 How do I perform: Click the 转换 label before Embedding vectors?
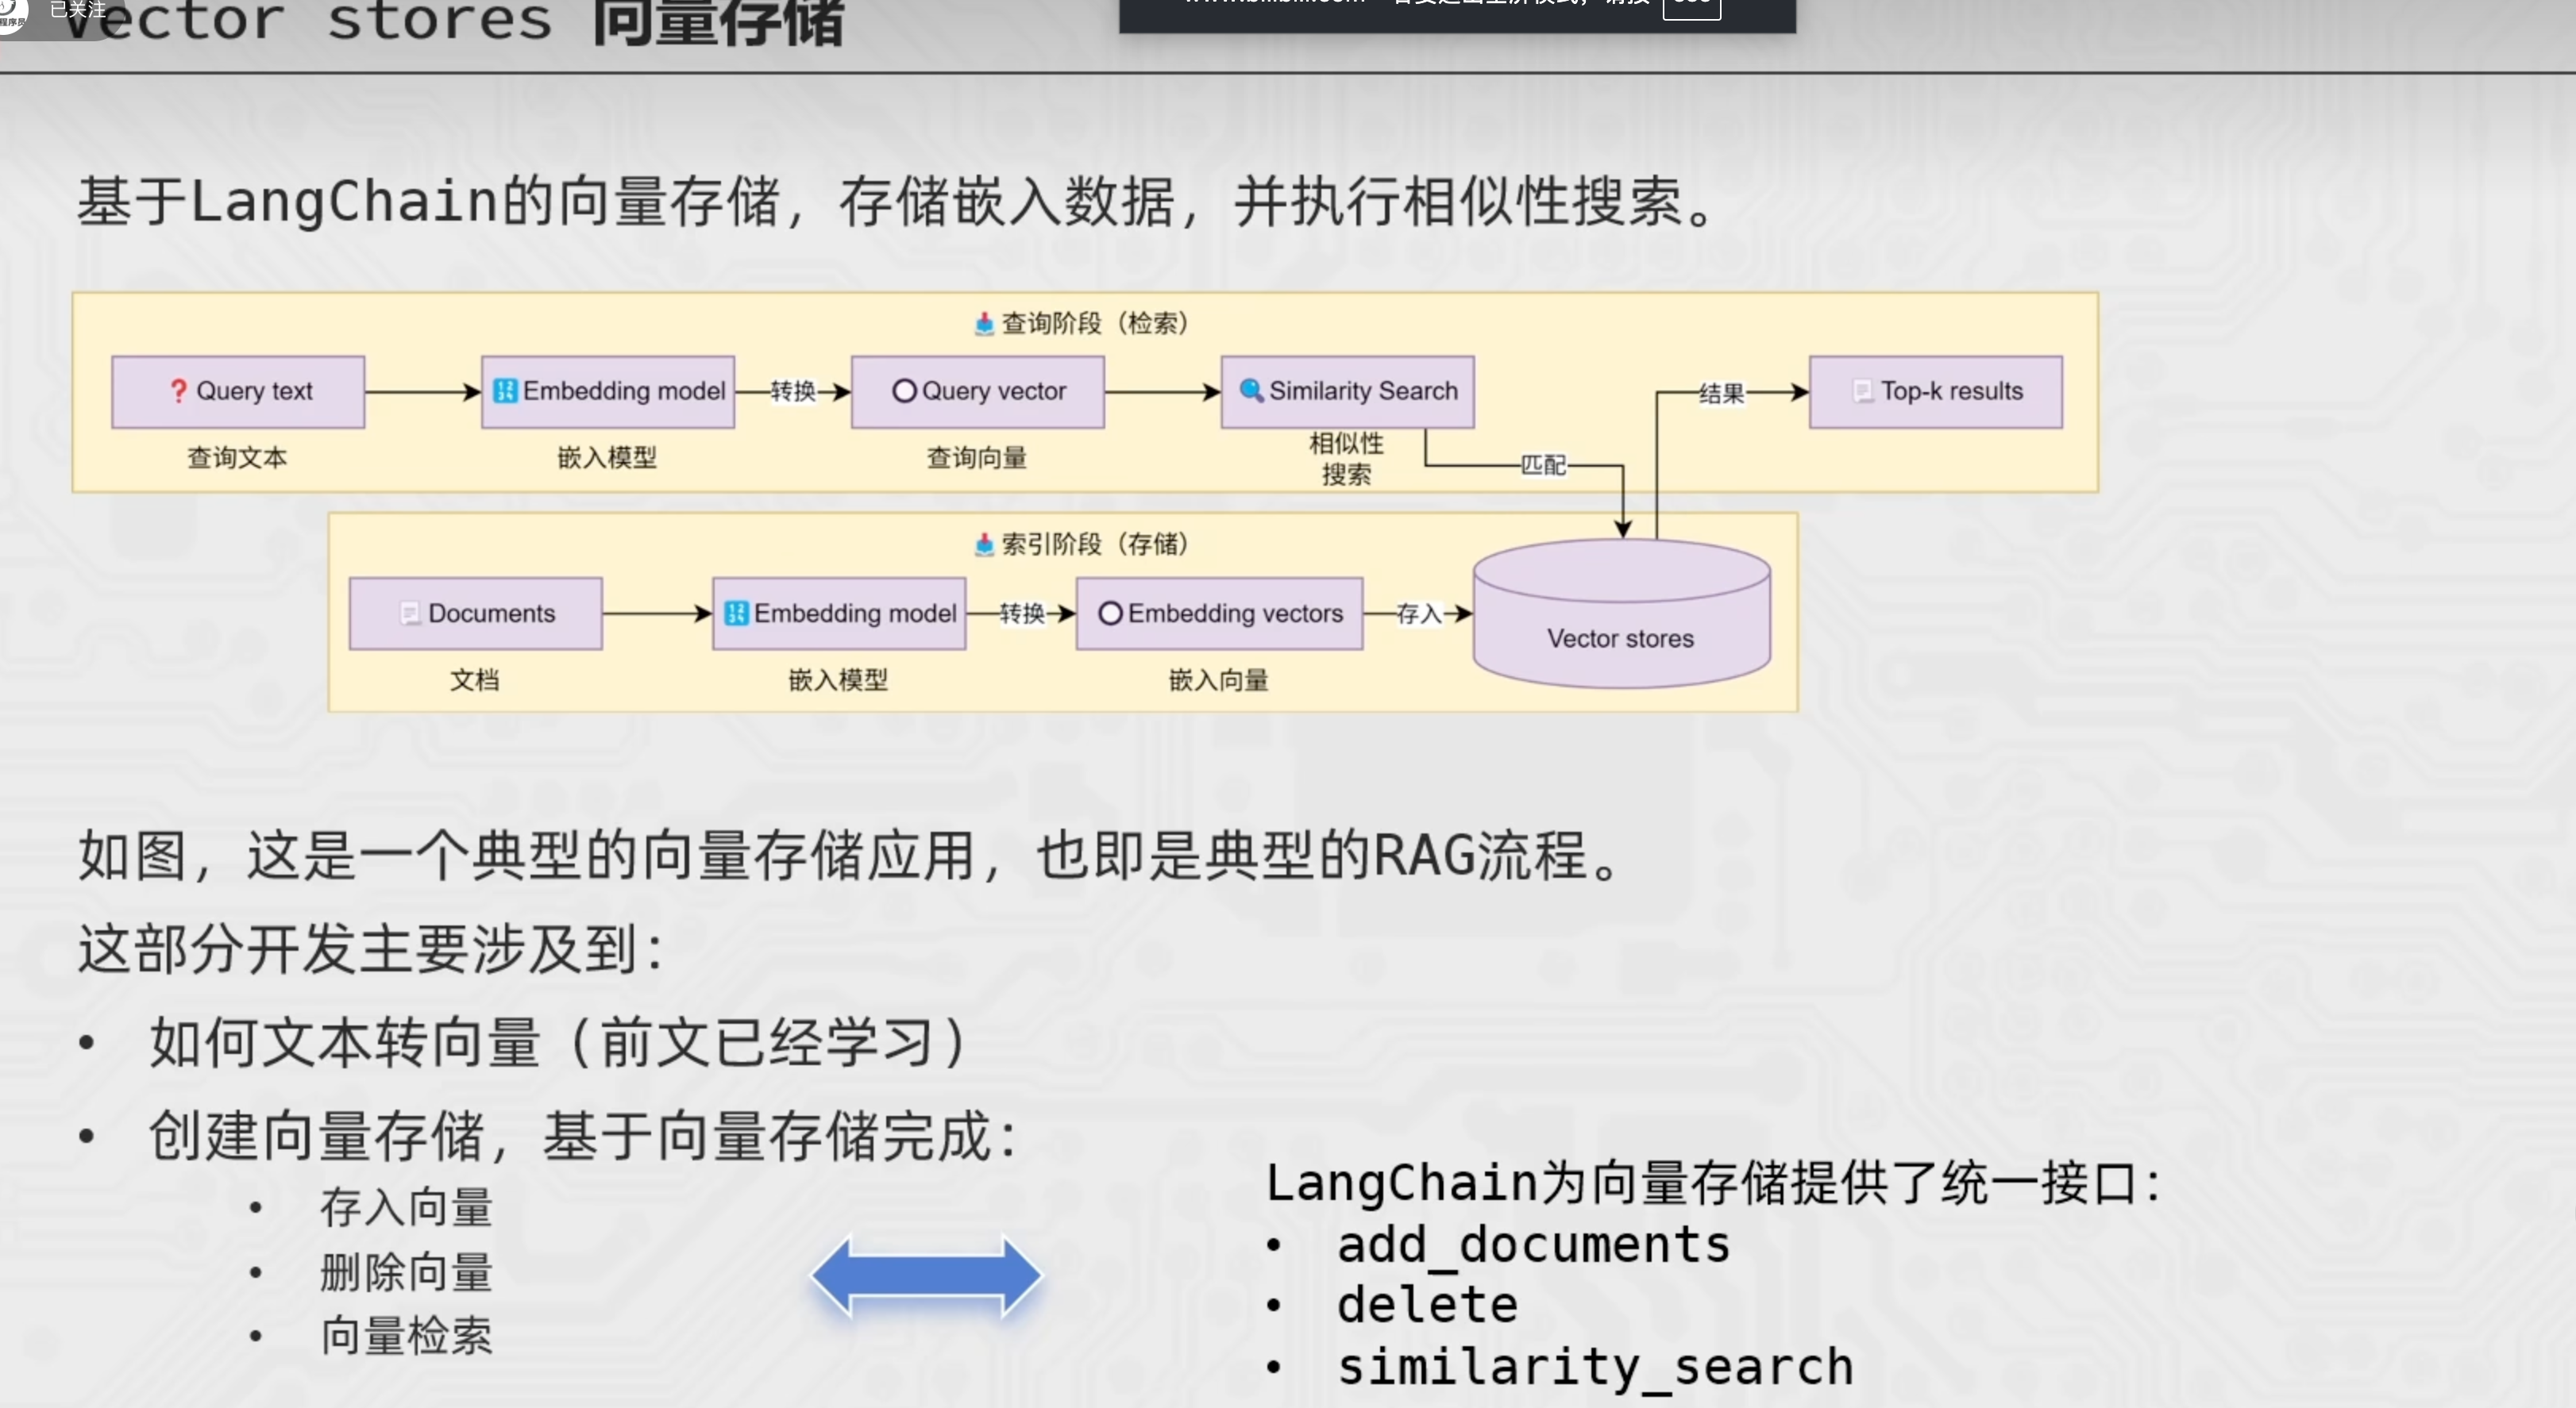[x=1022, y=614]
